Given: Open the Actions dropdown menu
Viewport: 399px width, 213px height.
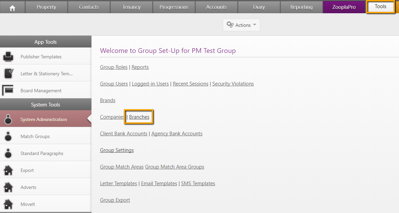Looking at the screenshot, I should (241, 25).
